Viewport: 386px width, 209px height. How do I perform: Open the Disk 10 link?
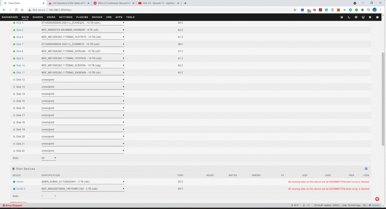20,66
